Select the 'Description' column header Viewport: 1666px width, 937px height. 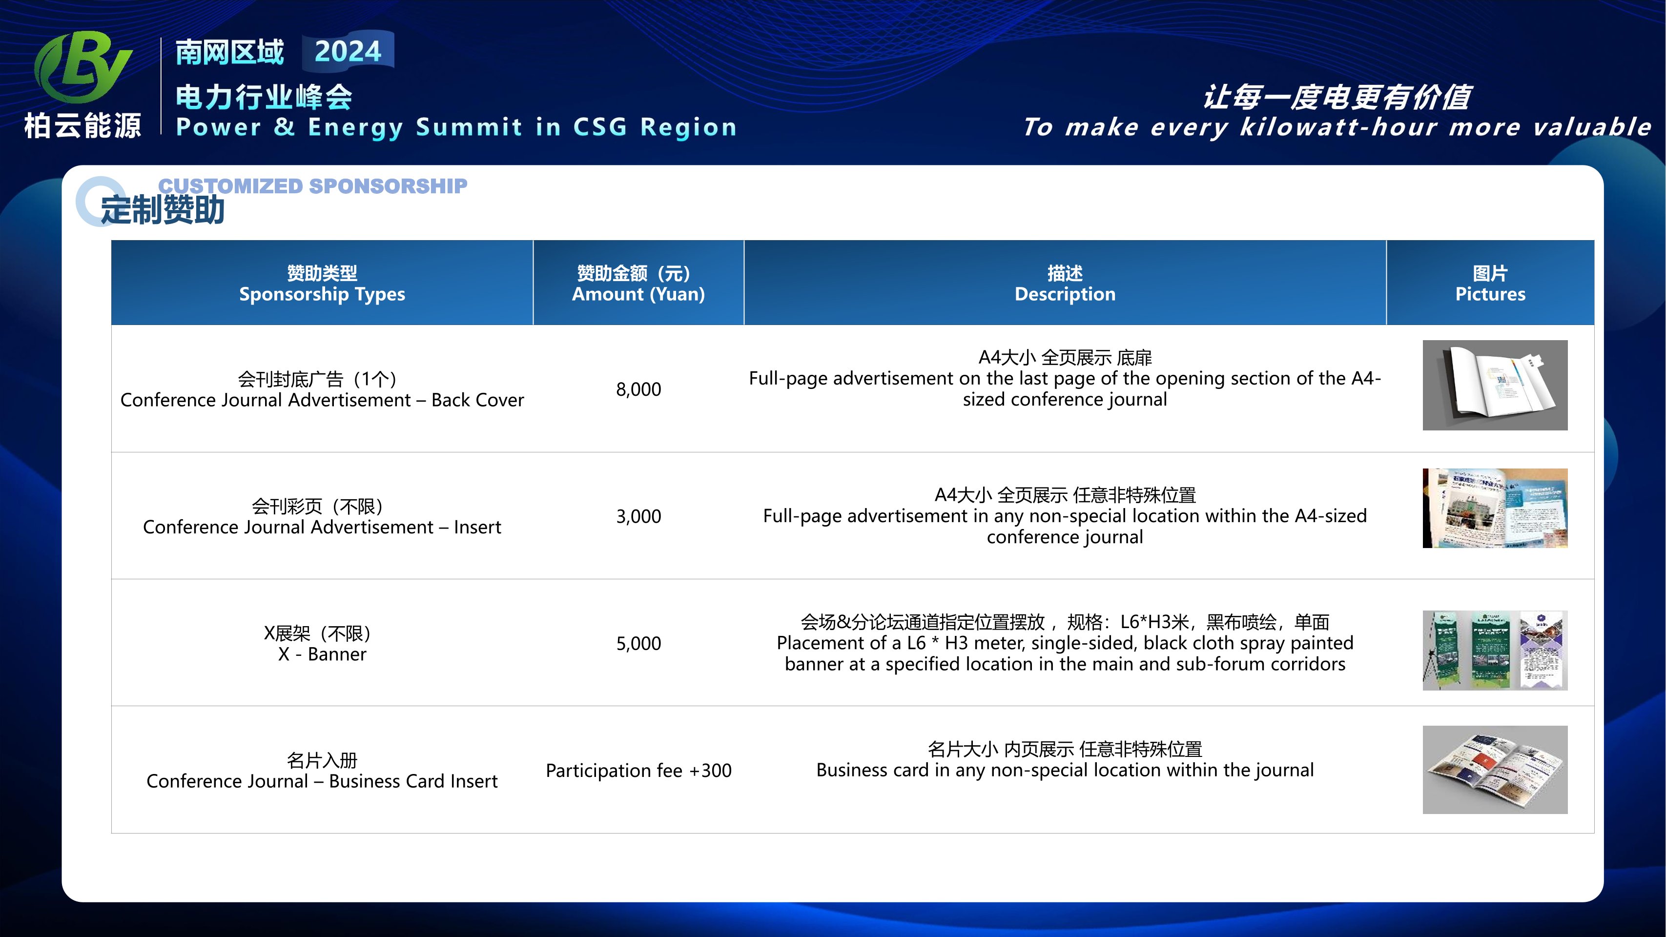[x=1065, y=283]
